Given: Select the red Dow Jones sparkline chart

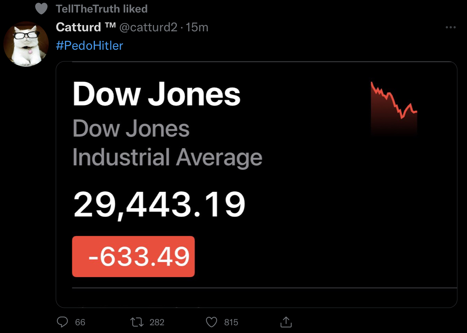Looking at the screenshot, I should [x=394, y=109].
